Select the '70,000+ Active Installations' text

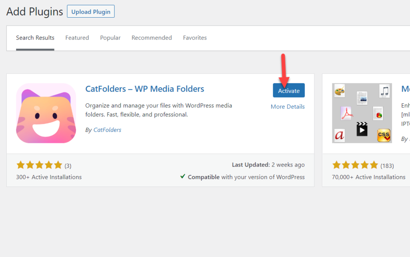point(369,177)
